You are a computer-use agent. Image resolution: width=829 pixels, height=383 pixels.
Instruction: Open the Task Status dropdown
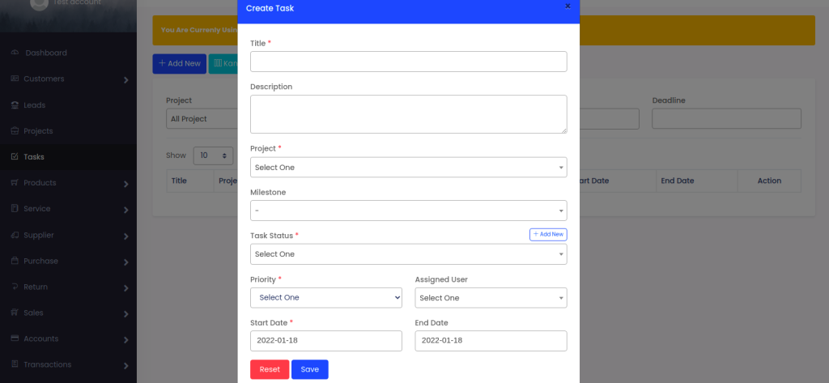tap(408, 254)
